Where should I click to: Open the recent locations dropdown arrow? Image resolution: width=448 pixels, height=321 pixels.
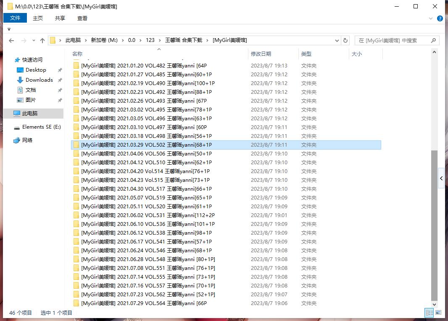pyautogui.click(x=34, y=41)
